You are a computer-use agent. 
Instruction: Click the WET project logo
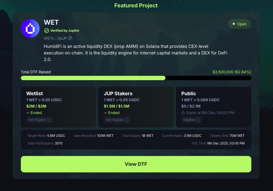pyautogui.click(x=30, y=28)
